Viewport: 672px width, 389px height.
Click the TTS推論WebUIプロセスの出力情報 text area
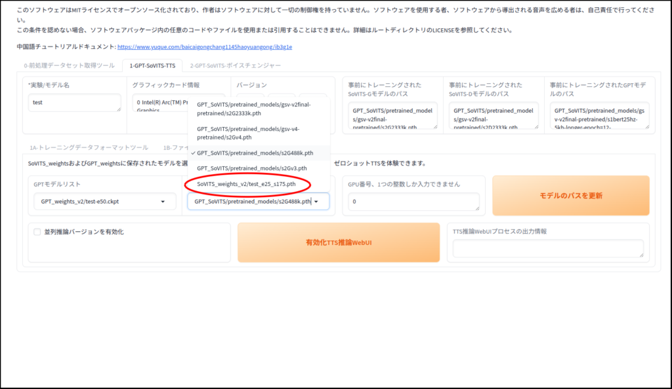[547, 248]
